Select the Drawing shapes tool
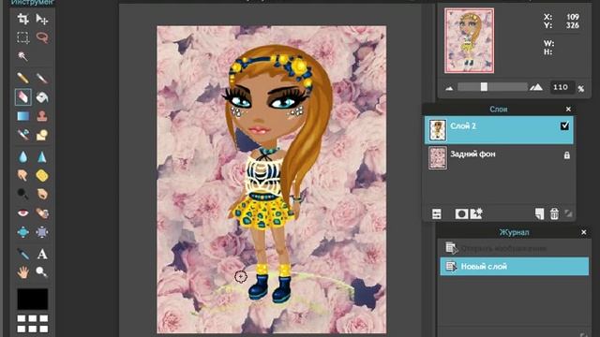600x337 pixels. 42,135
